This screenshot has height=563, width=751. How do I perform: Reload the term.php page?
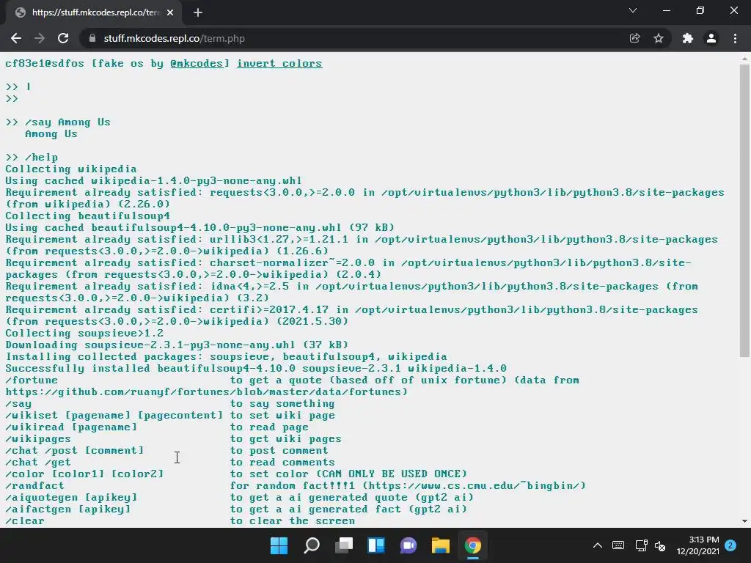pos(63,38)
